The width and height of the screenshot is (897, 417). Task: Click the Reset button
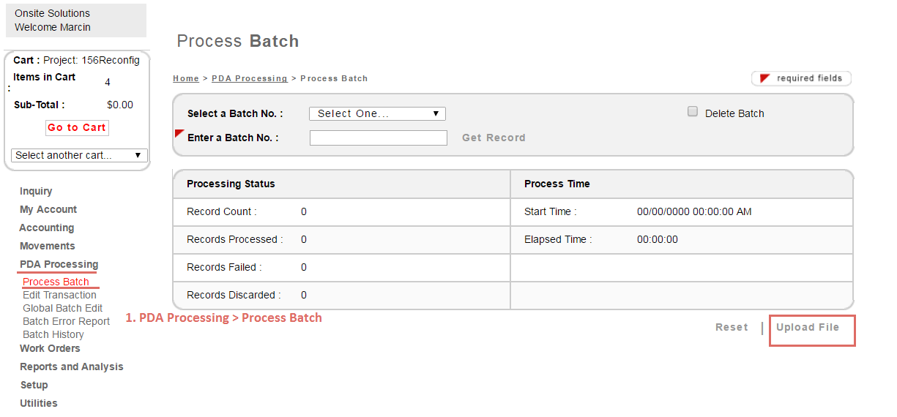tap(732, 327)
